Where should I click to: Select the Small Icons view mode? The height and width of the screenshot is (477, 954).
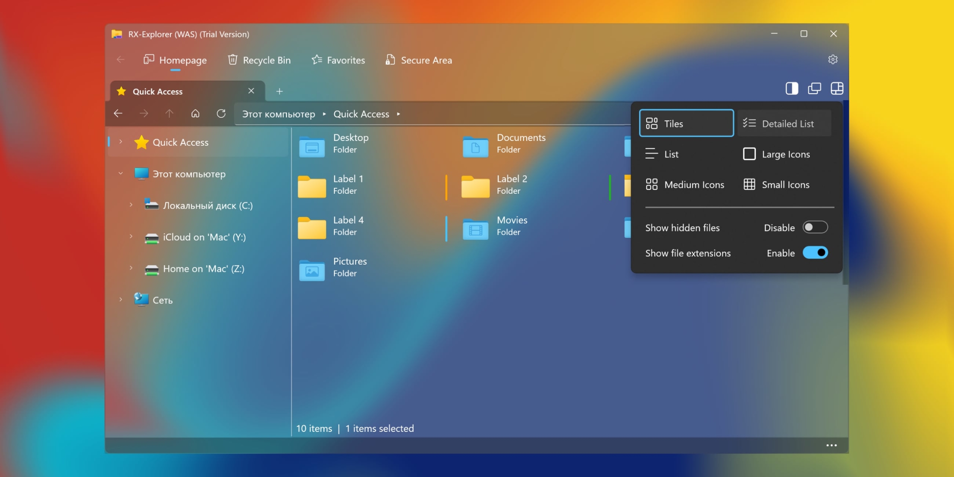pyautogui.click(x=776, y=185)
